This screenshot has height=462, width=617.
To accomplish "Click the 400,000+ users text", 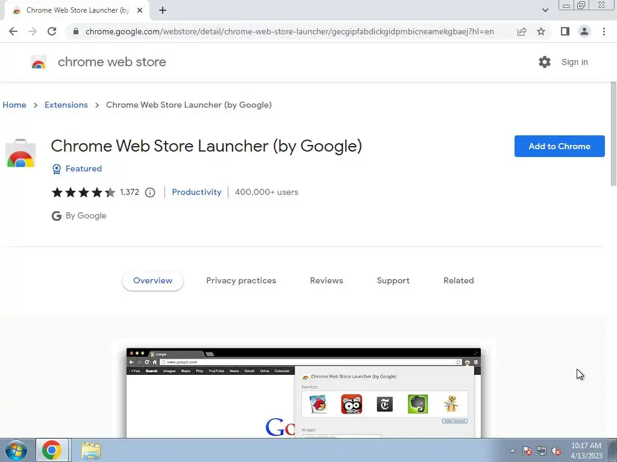I will [x=266, y=192].
